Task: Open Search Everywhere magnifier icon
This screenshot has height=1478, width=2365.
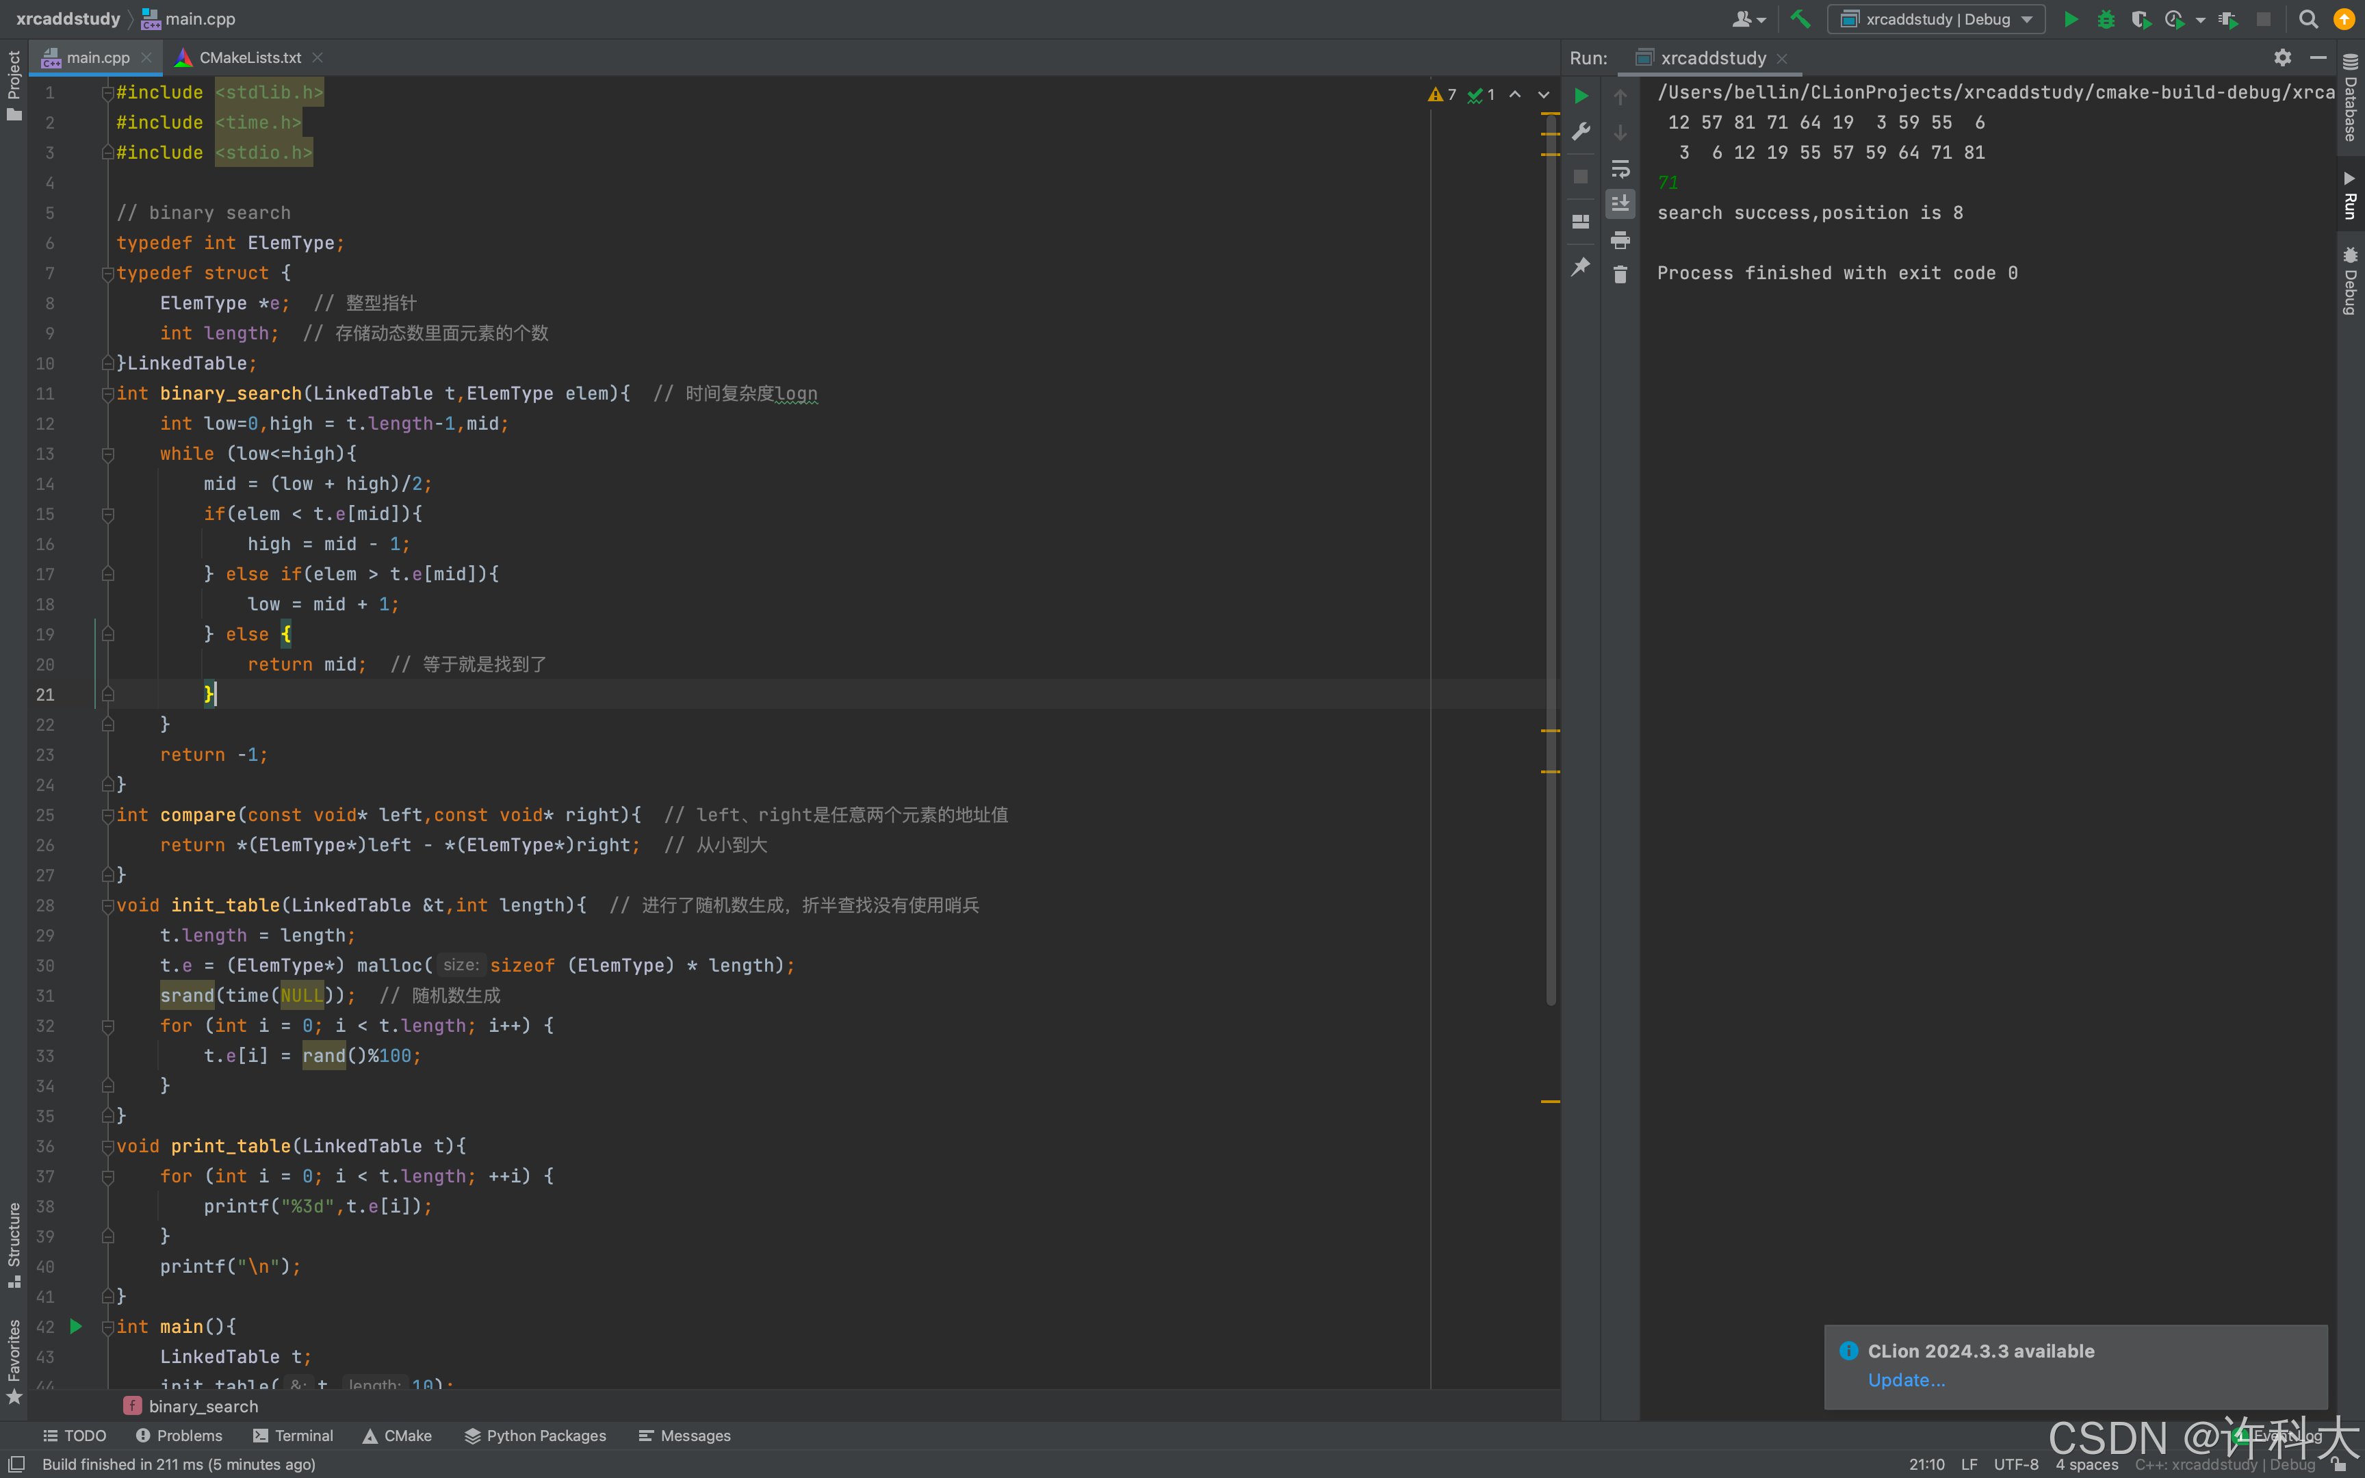Action: tap(2308, 18)
